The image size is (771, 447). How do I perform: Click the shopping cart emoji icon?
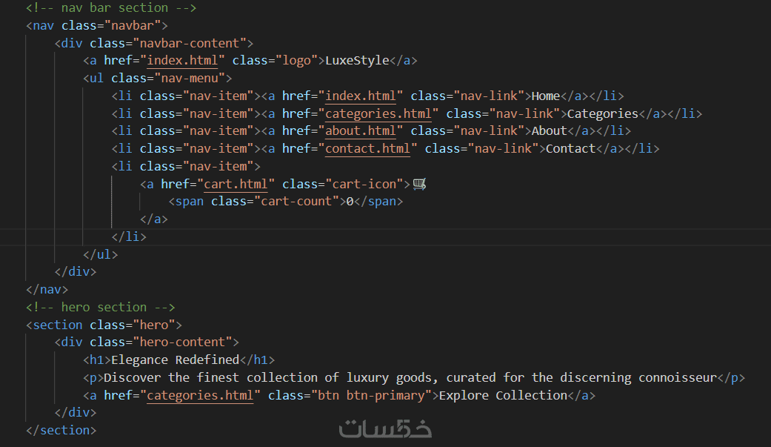tap(420, 184)
